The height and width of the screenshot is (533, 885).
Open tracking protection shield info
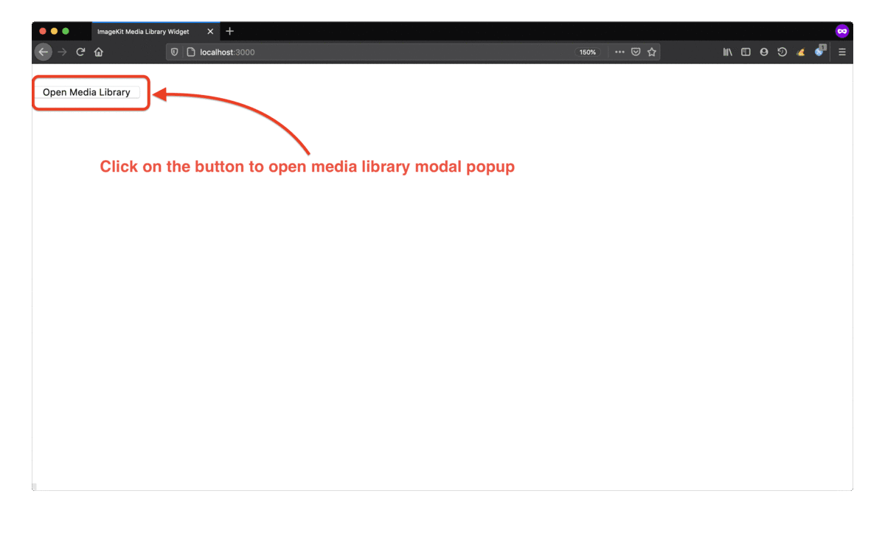pyautogui.click(x=175, y=52)
